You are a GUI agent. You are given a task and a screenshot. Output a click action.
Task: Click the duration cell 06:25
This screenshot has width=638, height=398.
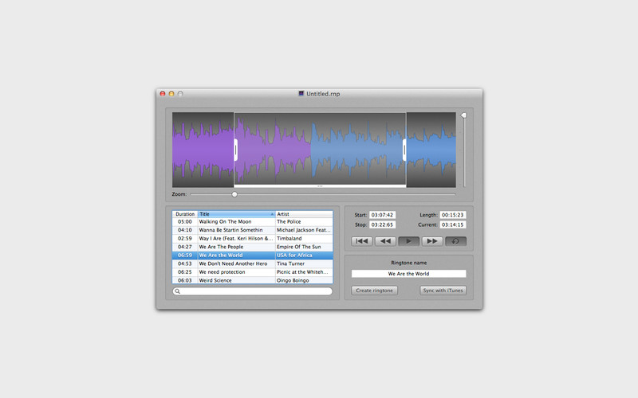[185, 272]
